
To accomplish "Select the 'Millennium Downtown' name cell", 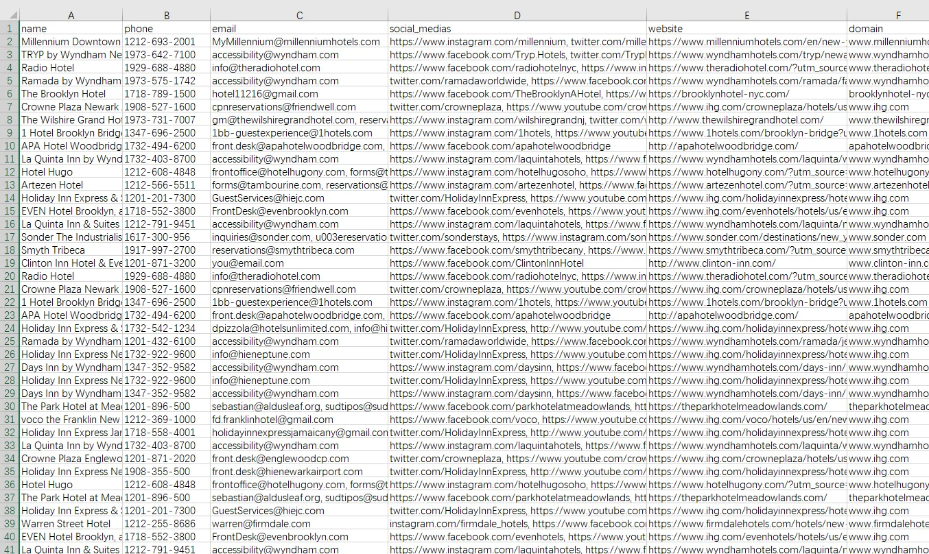I will [71, 42].
